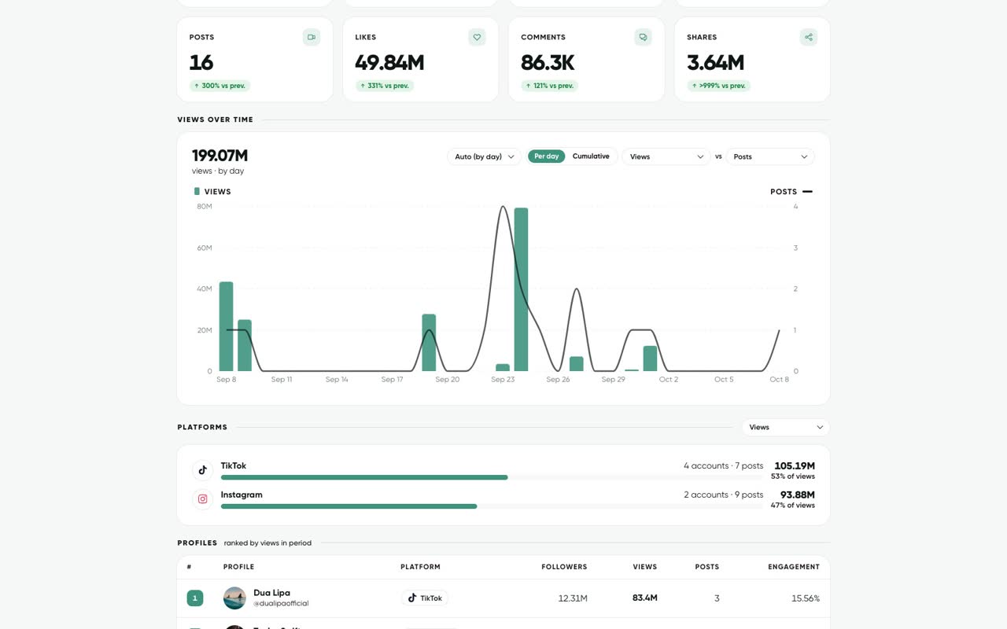Screen dimensions: 1007x629
Task: Click the PLATFORM column header
Action: (x=420, y=567)
